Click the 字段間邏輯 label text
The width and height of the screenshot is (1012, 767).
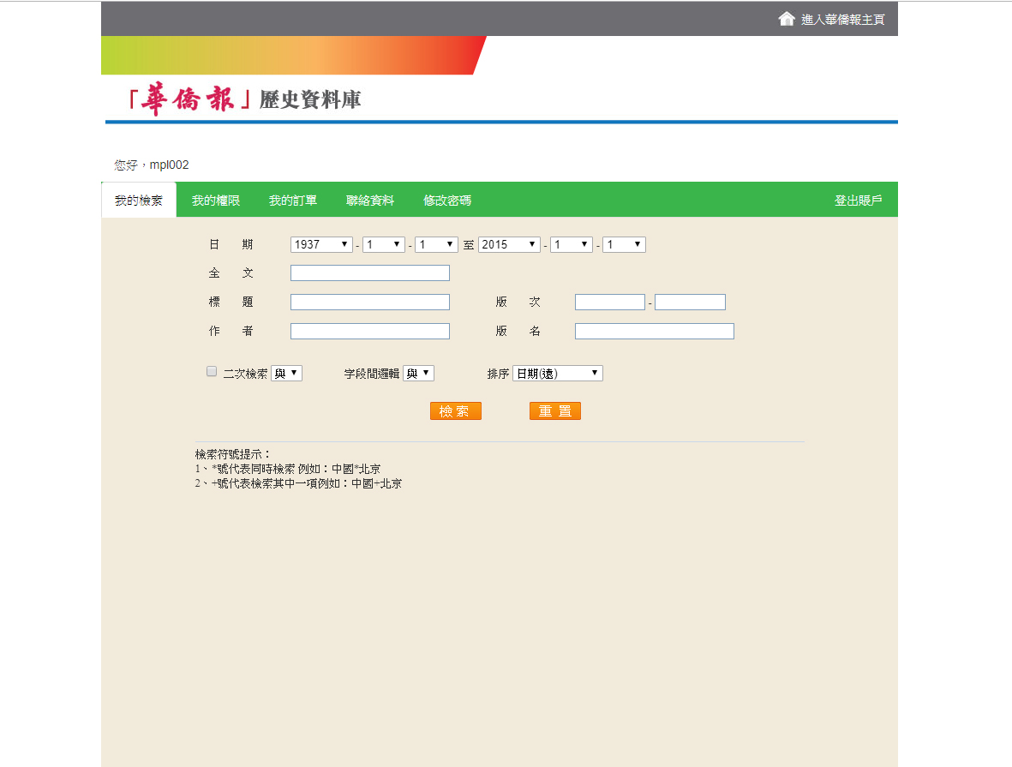(372, 374)
